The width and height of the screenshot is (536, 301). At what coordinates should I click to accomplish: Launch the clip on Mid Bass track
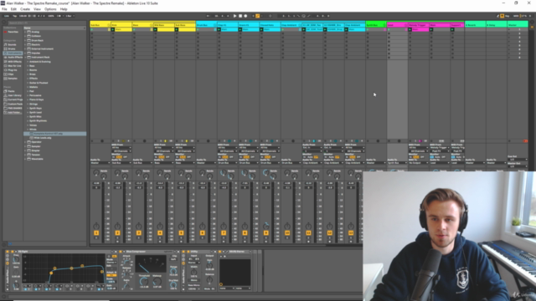pos(155,30)
